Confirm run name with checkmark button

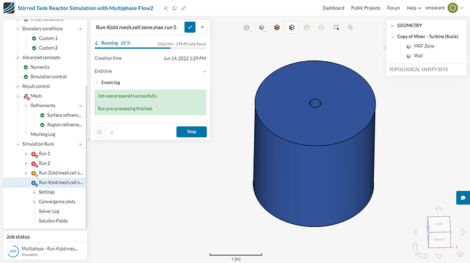pos(190,27)
